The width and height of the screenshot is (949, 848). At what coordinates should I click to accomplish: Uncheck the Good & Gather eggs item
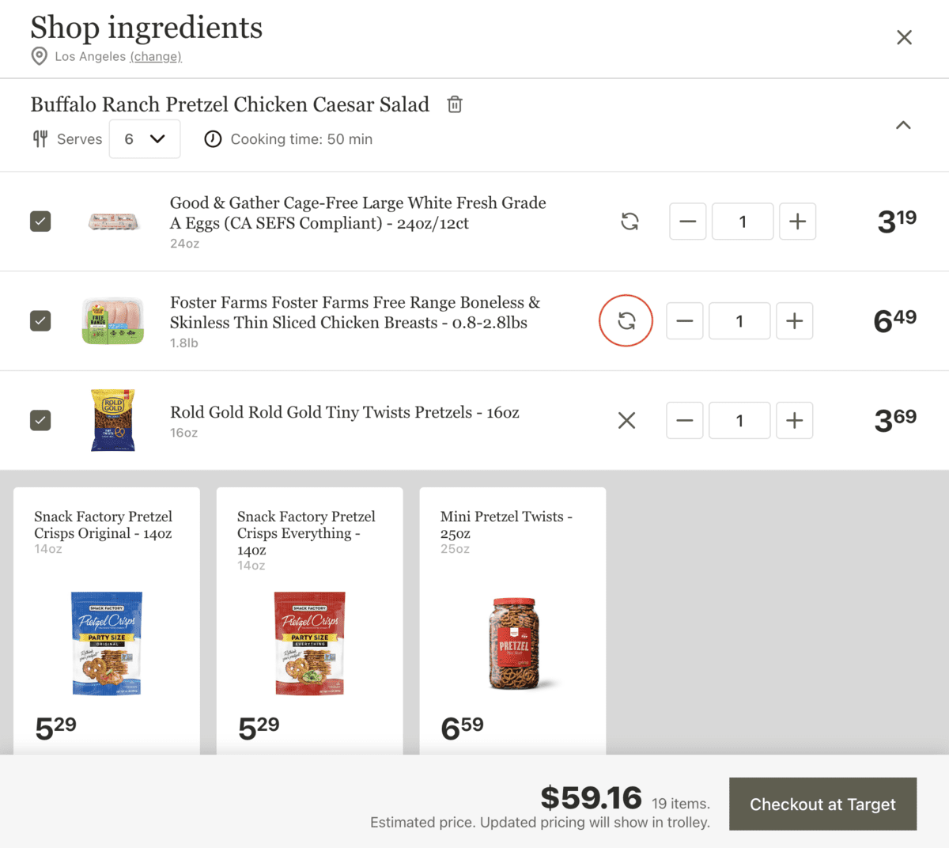[x=40, y=221]
